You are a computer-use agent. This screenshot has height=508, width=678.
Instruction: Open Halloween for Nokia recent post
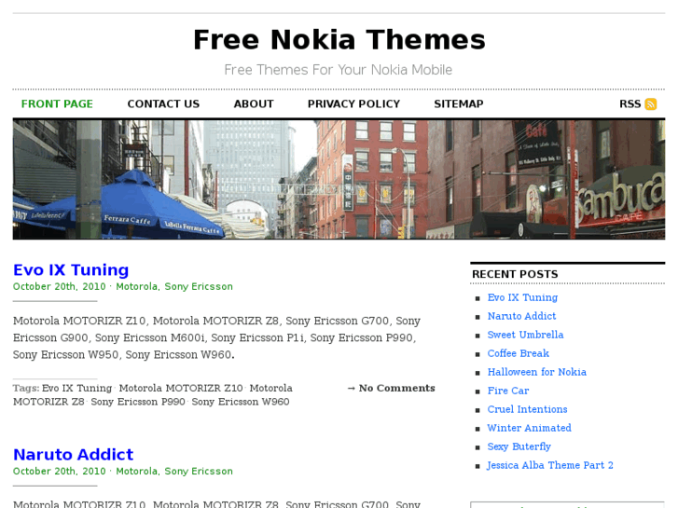(536, 372)
